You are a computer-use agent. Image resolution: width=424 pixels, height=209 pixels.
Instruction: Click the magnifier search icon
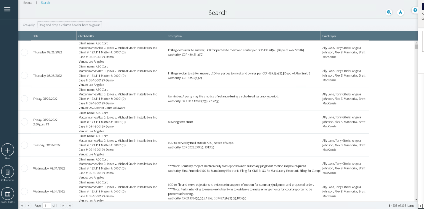(x=389, y=12)
